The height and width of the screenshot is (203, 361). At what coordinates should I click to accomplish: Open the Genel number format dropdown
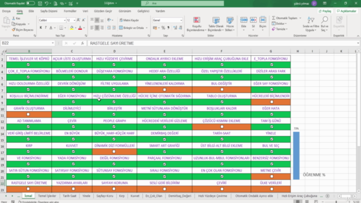tap(181, 20)
